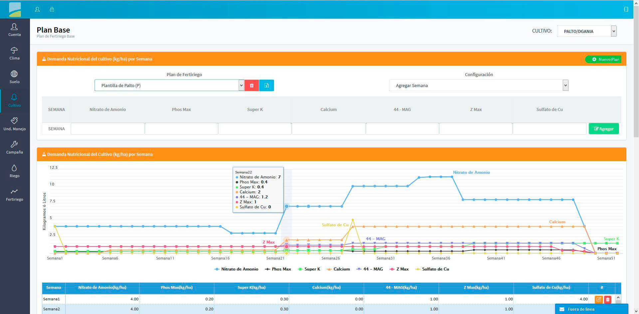The height and width of the screenshot is (314, 639).
Task: Toggle Z Max legend series
Action: point(399,269)
